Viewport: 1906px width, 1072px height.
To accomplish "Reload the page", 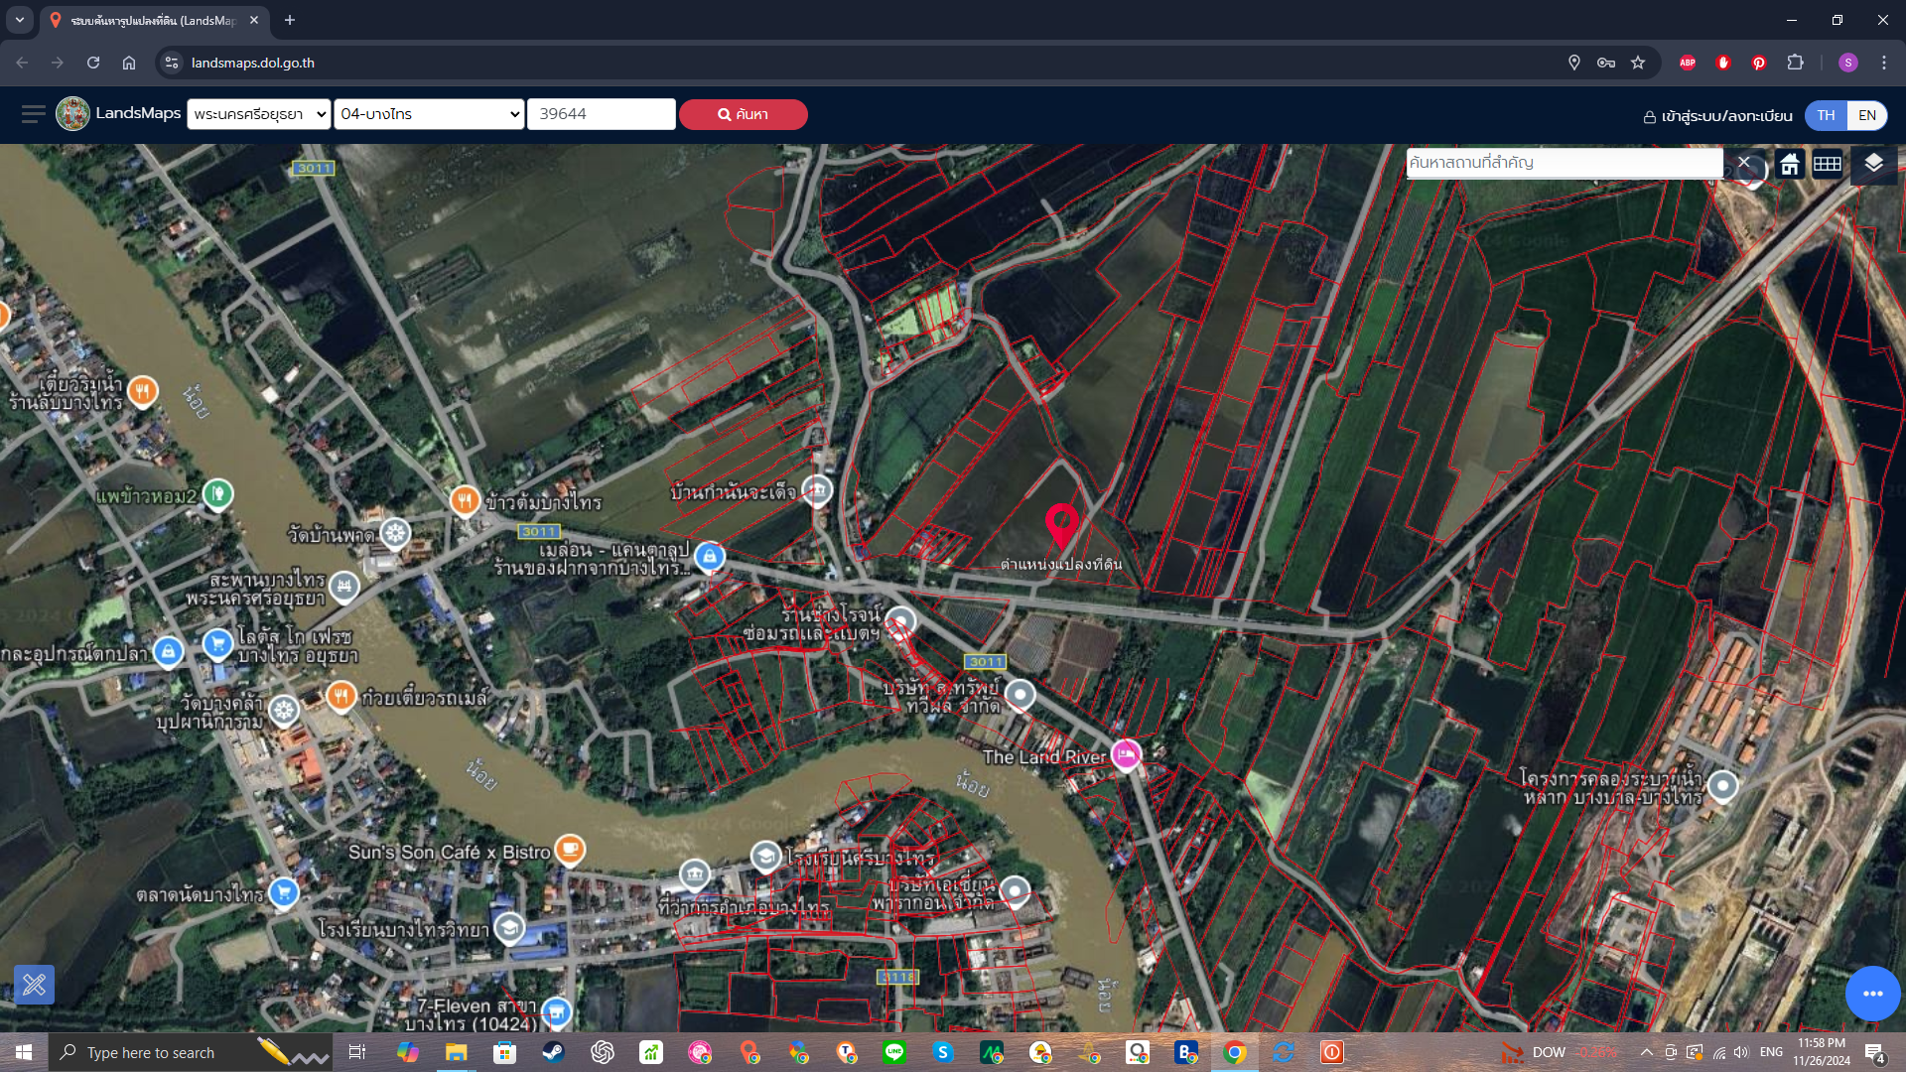I will [x=93, y=63].
